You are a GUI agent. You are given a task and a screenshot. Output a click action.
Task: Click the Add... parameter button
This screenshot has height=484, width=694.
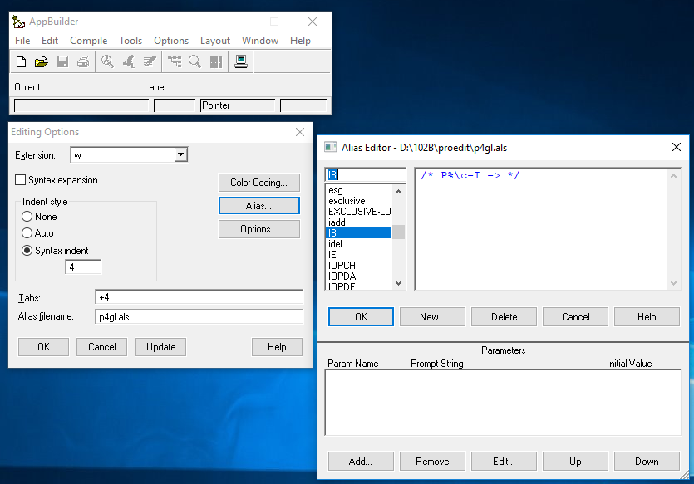tap(361, 462)
